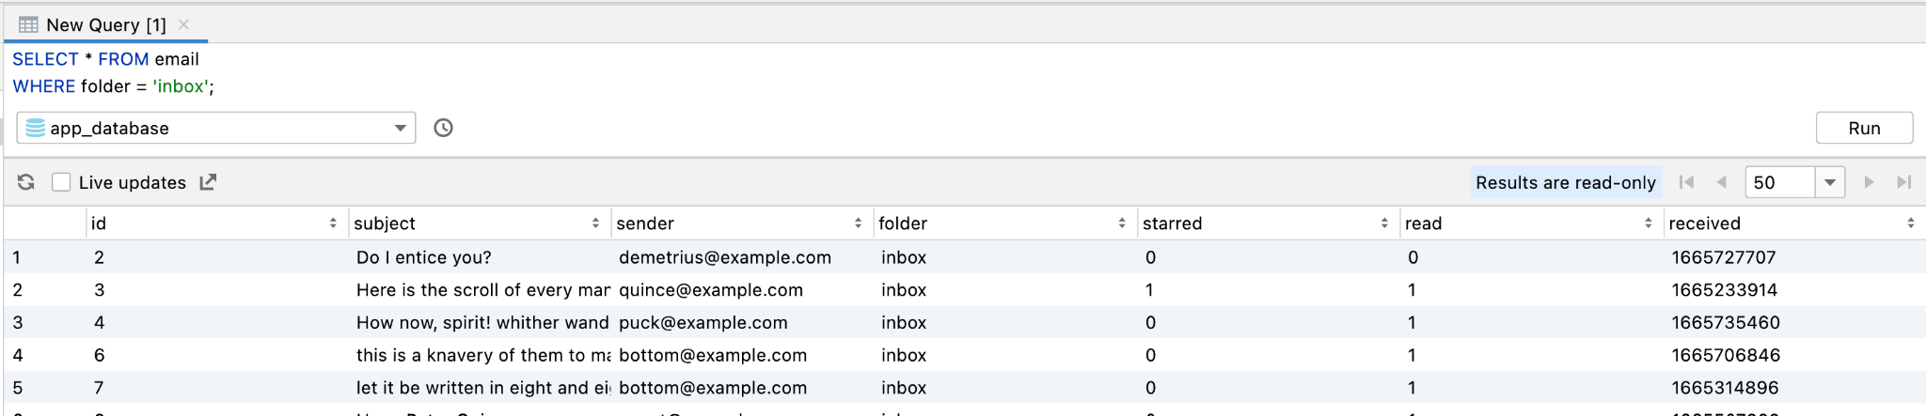Viewport: 1926px width, 416px height.
Task: Select the cell with puck@example.com
Action: click(x=703, y=323)
